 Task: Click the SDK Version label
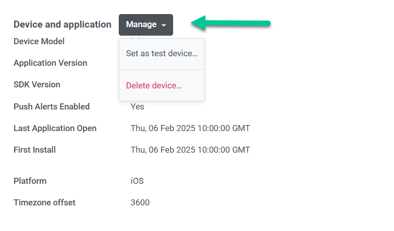click(x=37, y=84)
